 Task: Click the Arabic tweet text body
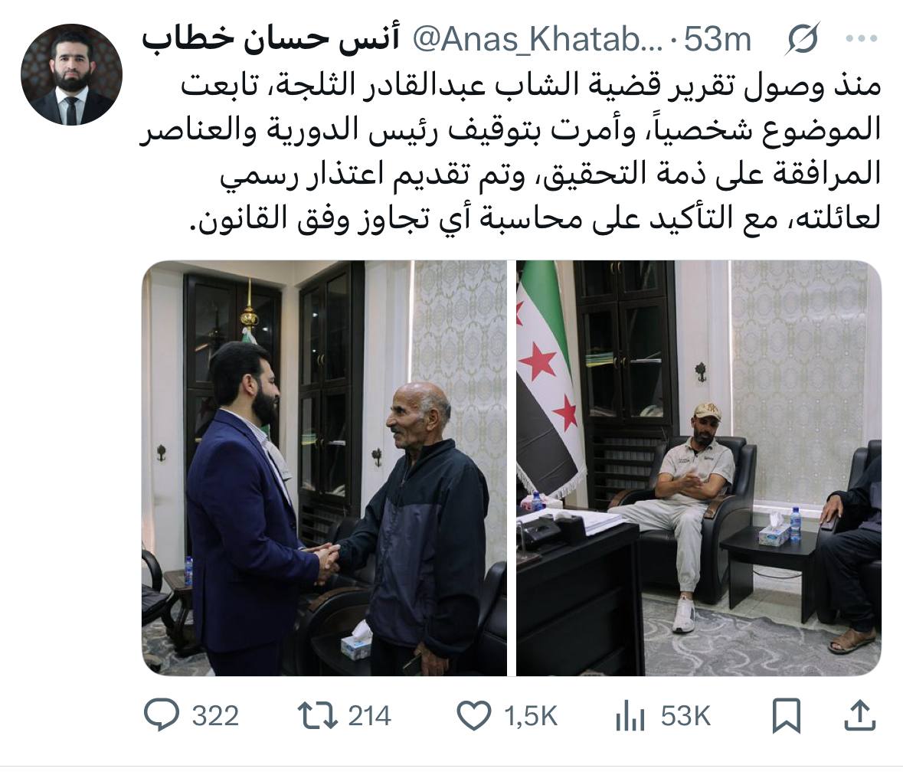coord(510,152)
